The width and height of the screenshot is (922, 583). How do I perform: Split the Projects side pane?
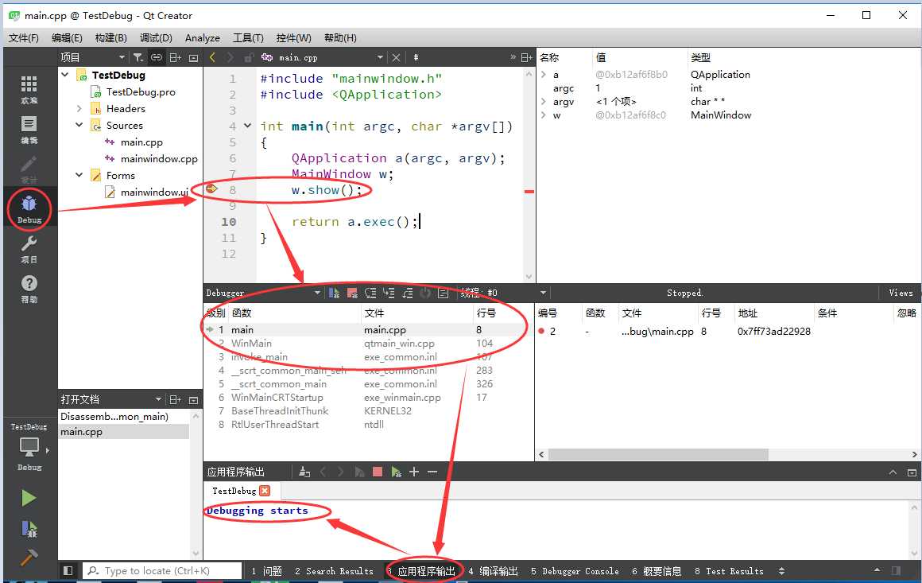tap(175, 57)
